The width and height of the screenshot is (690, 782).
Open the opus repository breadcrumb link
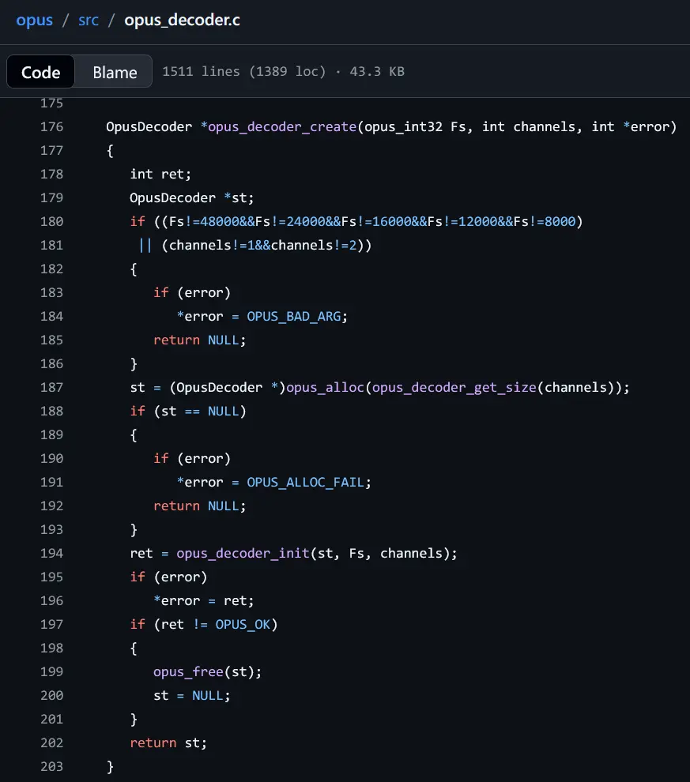tap(34, 20)
